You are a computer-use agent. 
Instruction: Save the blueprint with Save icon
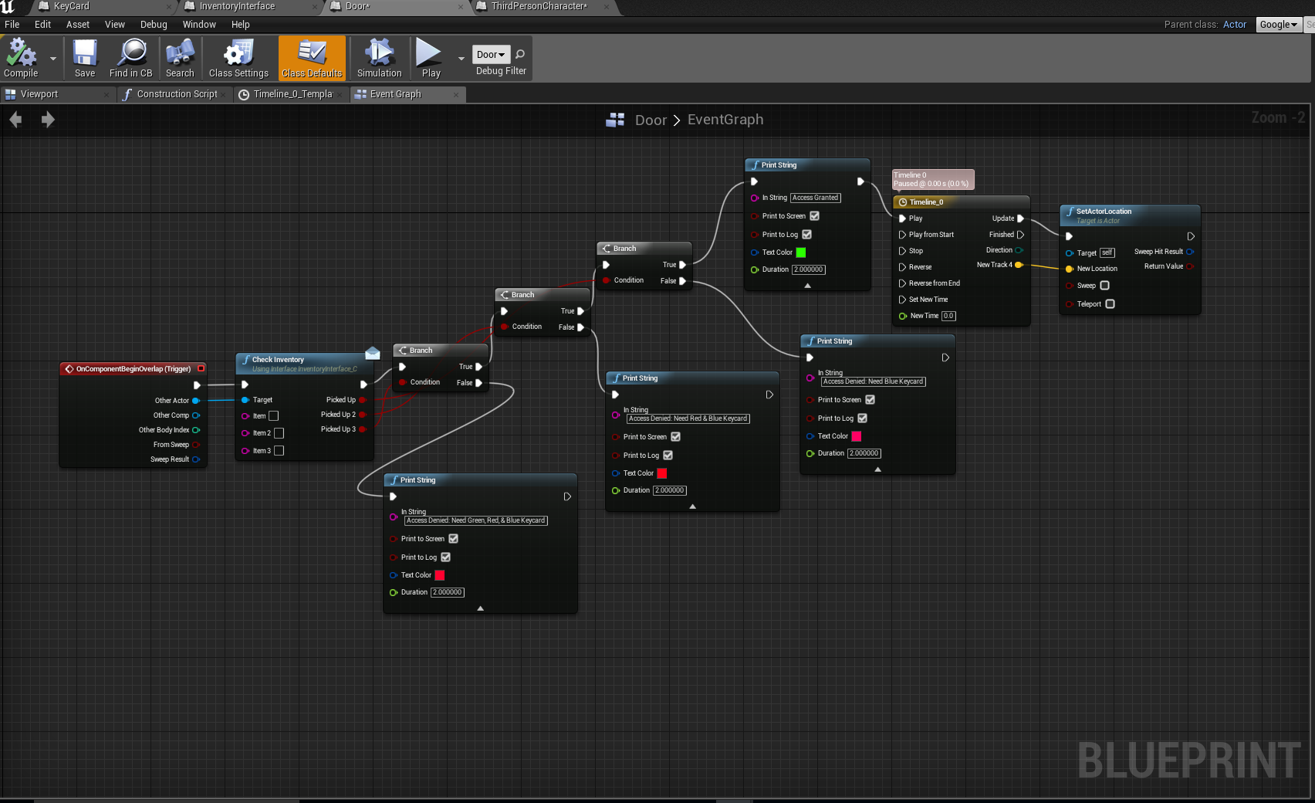coord(85,57)
